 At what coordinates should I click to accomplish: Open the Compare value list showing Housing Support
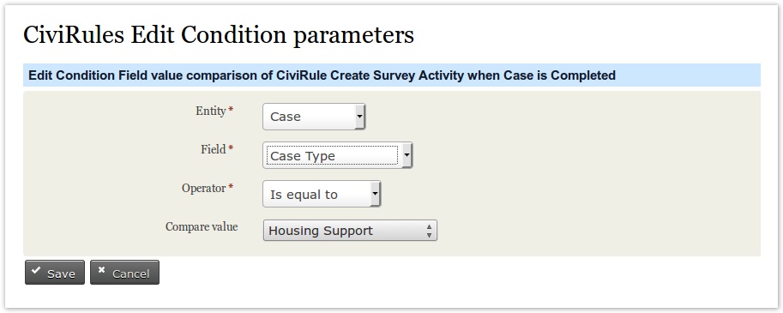tap(350, 231)
